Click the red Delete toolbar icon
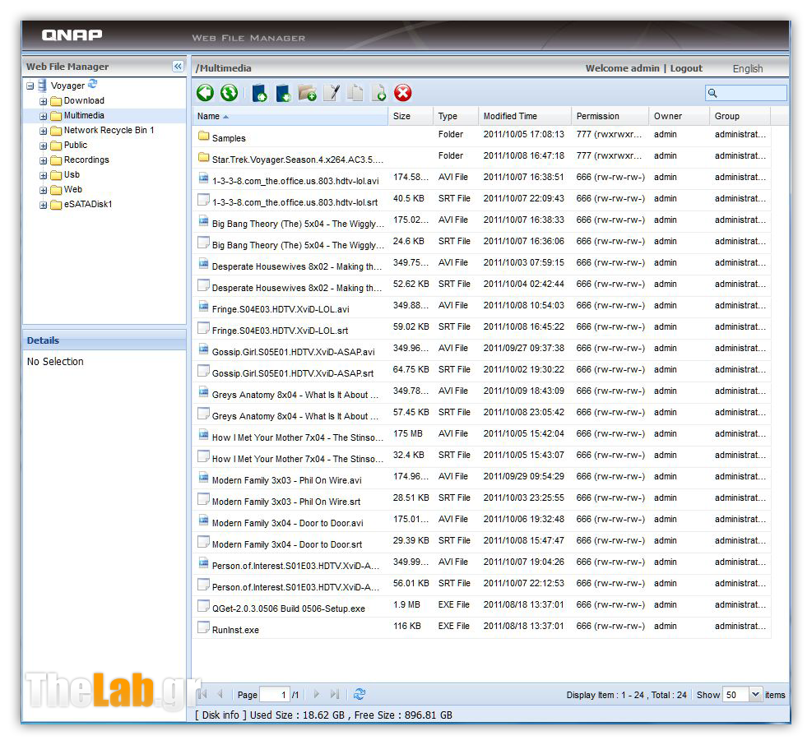The width and height of the screenshot is (812, 745). 403,93
